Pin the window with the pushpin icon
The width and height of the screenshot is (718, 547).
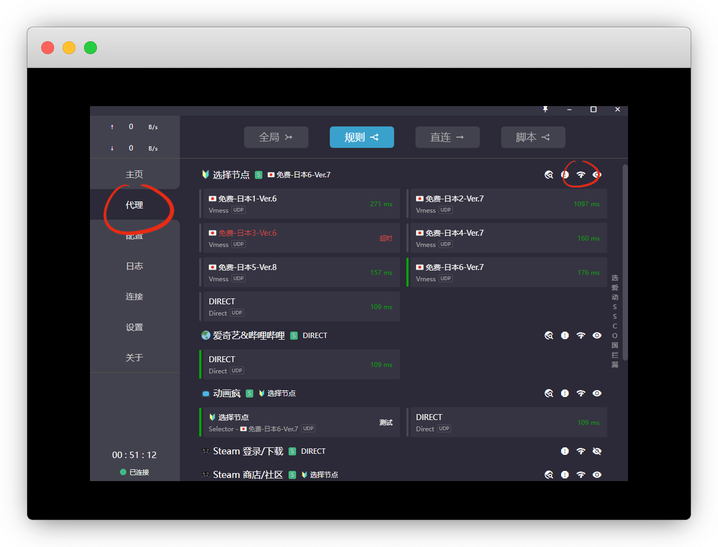[x=545, y=109]
